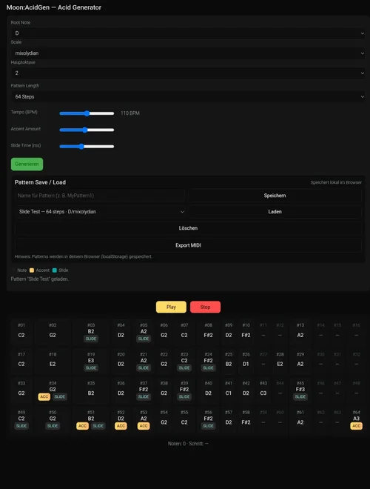The width and height of the screenshot is (370, 489).
Task: Start playback with the Play button
Action: tap(171, 307)
